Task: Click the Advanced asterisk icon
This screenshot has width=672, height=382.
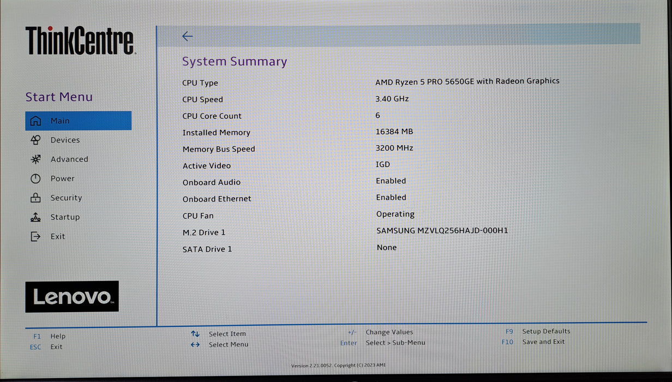Action: click(x=35, y=159)
